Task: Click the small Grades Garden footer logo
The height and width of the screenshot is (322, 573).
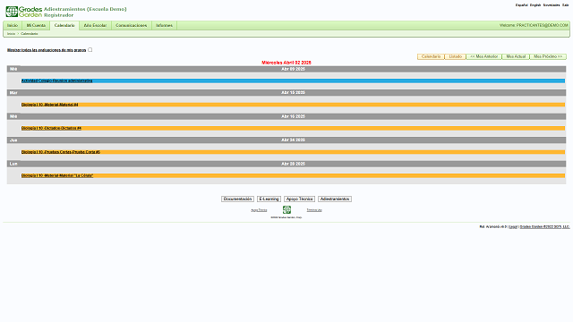Action: (286, 209)
